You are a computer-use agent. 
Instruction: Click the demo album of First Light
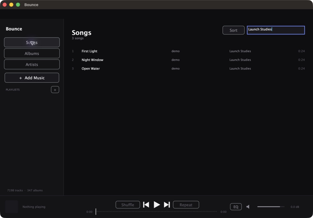(175, 51)
